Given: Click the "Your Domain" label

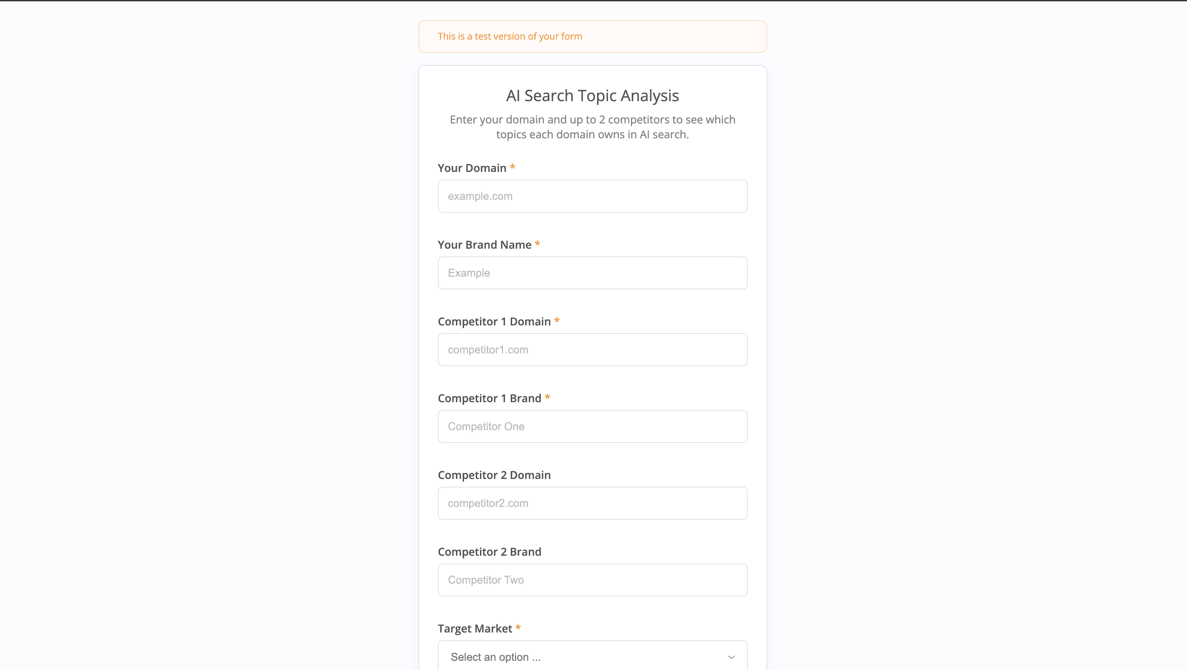Looking at the screenshot, I should [x=472, y=168].
